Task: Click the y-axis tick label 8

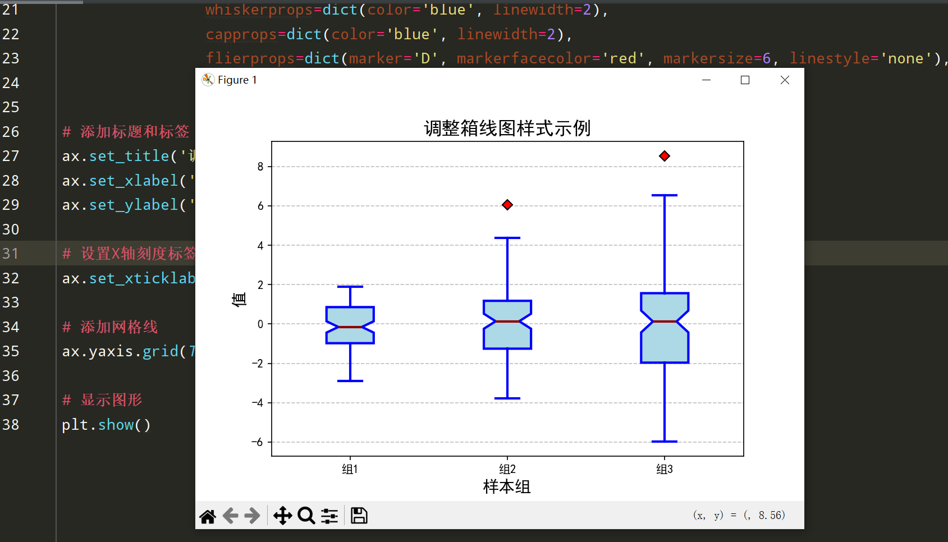Action: [260, 167]
